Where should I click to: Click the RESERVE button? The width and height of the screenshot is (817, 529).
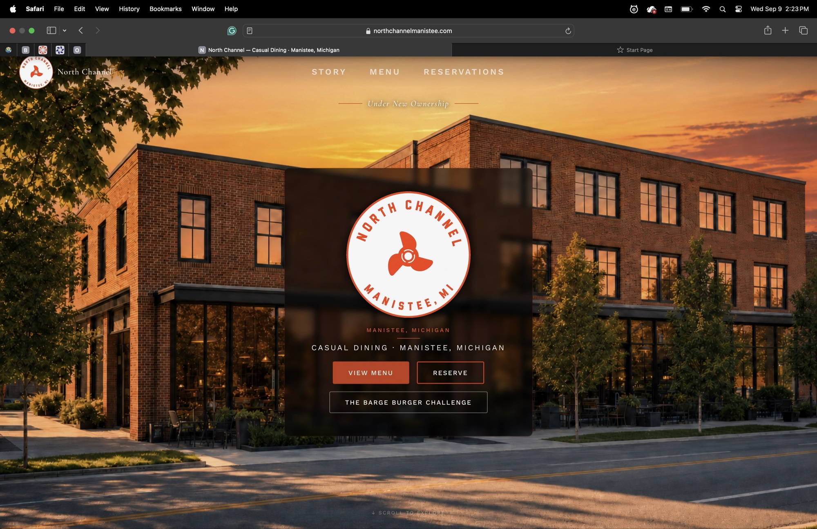tap(450, 373)
